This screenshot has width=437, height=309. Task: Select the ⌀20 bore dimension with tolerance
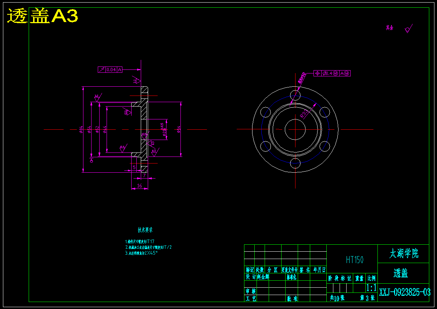pyautogui.click(x=163, y=129)
